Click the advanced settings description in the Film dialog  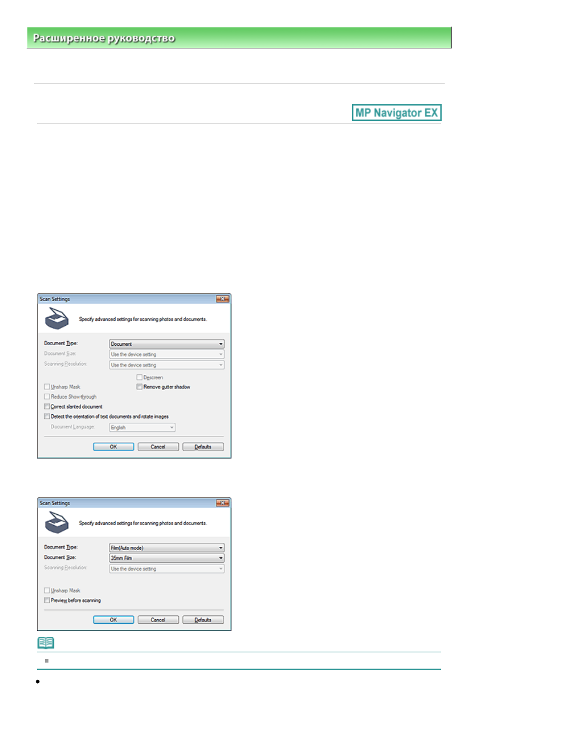(x=143, y=523)
